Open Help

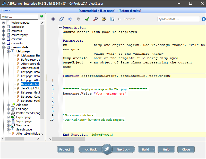tap(166, 149)
